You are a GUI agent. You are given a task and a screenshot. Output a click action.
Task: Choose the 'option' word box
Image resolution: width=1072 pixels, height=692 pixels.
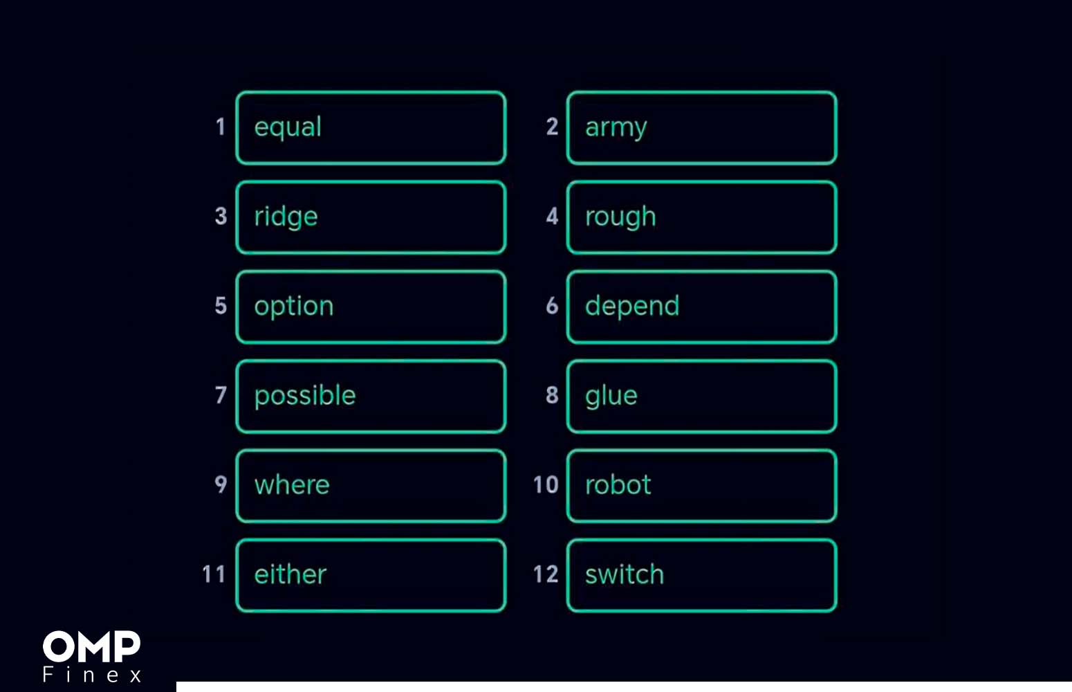click(371, 307)
